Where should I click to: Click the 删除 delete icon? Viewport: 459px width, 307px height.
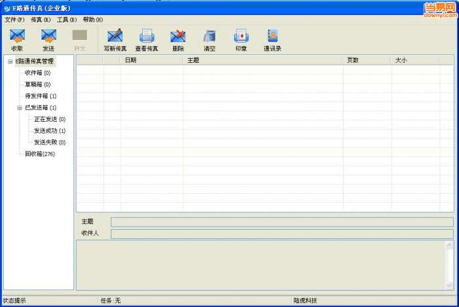178,40
